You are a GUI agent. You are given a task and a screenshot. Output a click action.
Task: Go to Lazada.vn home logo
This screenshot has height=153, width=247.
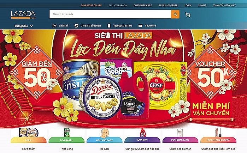click(x=23, y=15)
